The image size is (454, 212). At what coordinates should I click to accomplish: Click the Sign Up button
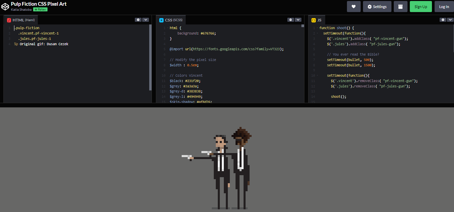click(x=421, y=6)
